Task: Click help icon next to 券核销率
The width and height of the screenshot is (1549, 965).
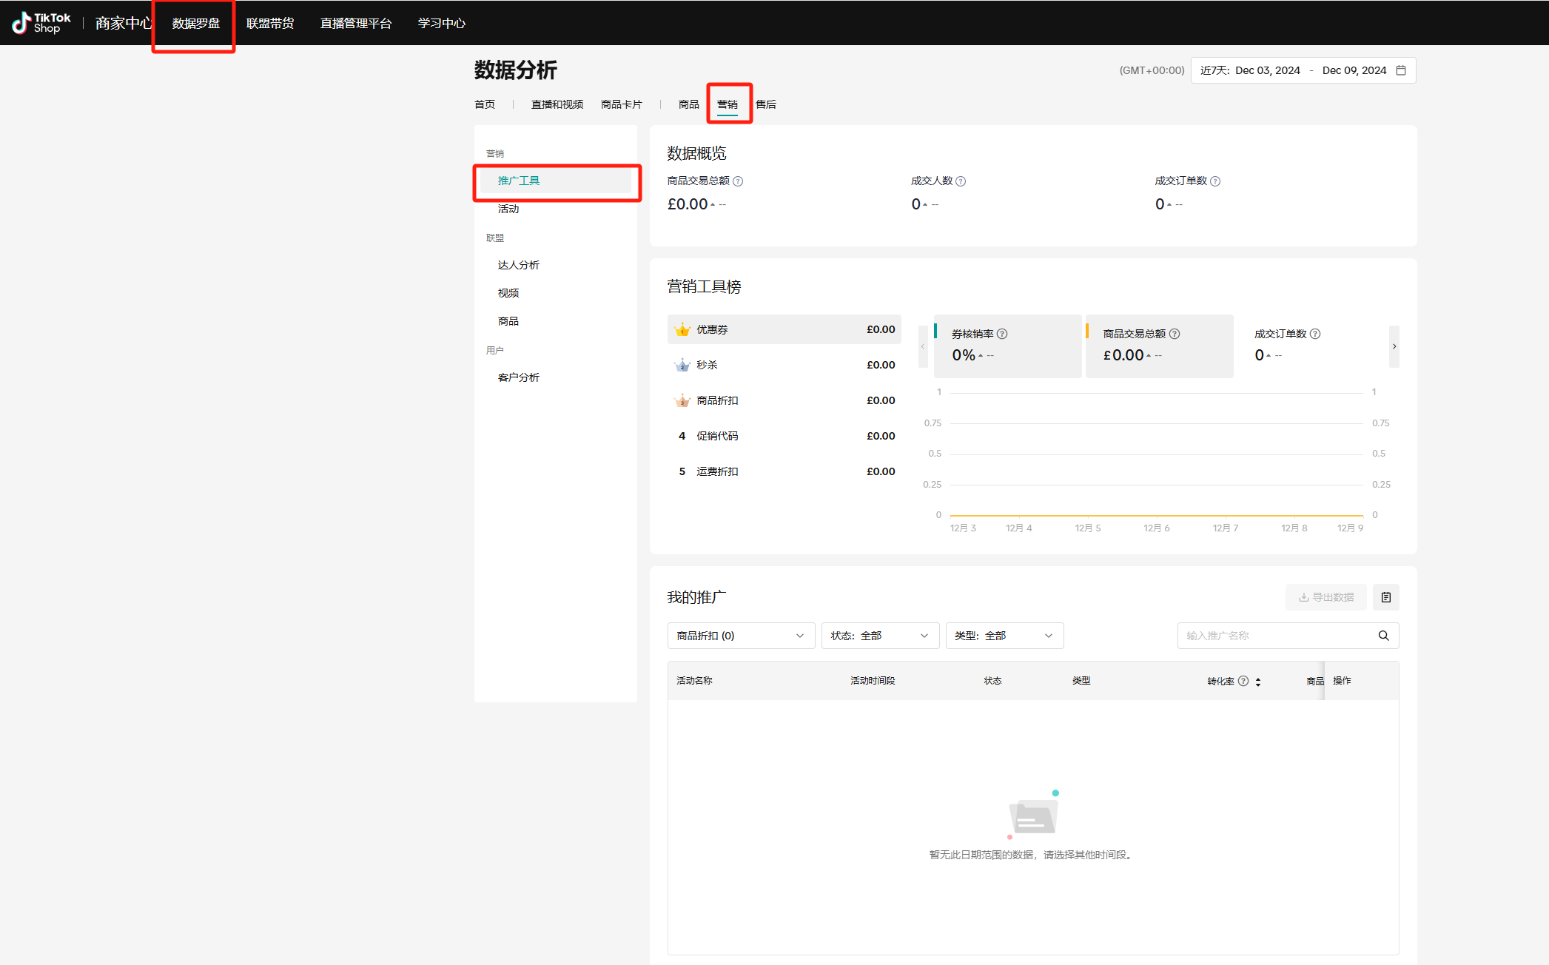Action: (1002, 334)
